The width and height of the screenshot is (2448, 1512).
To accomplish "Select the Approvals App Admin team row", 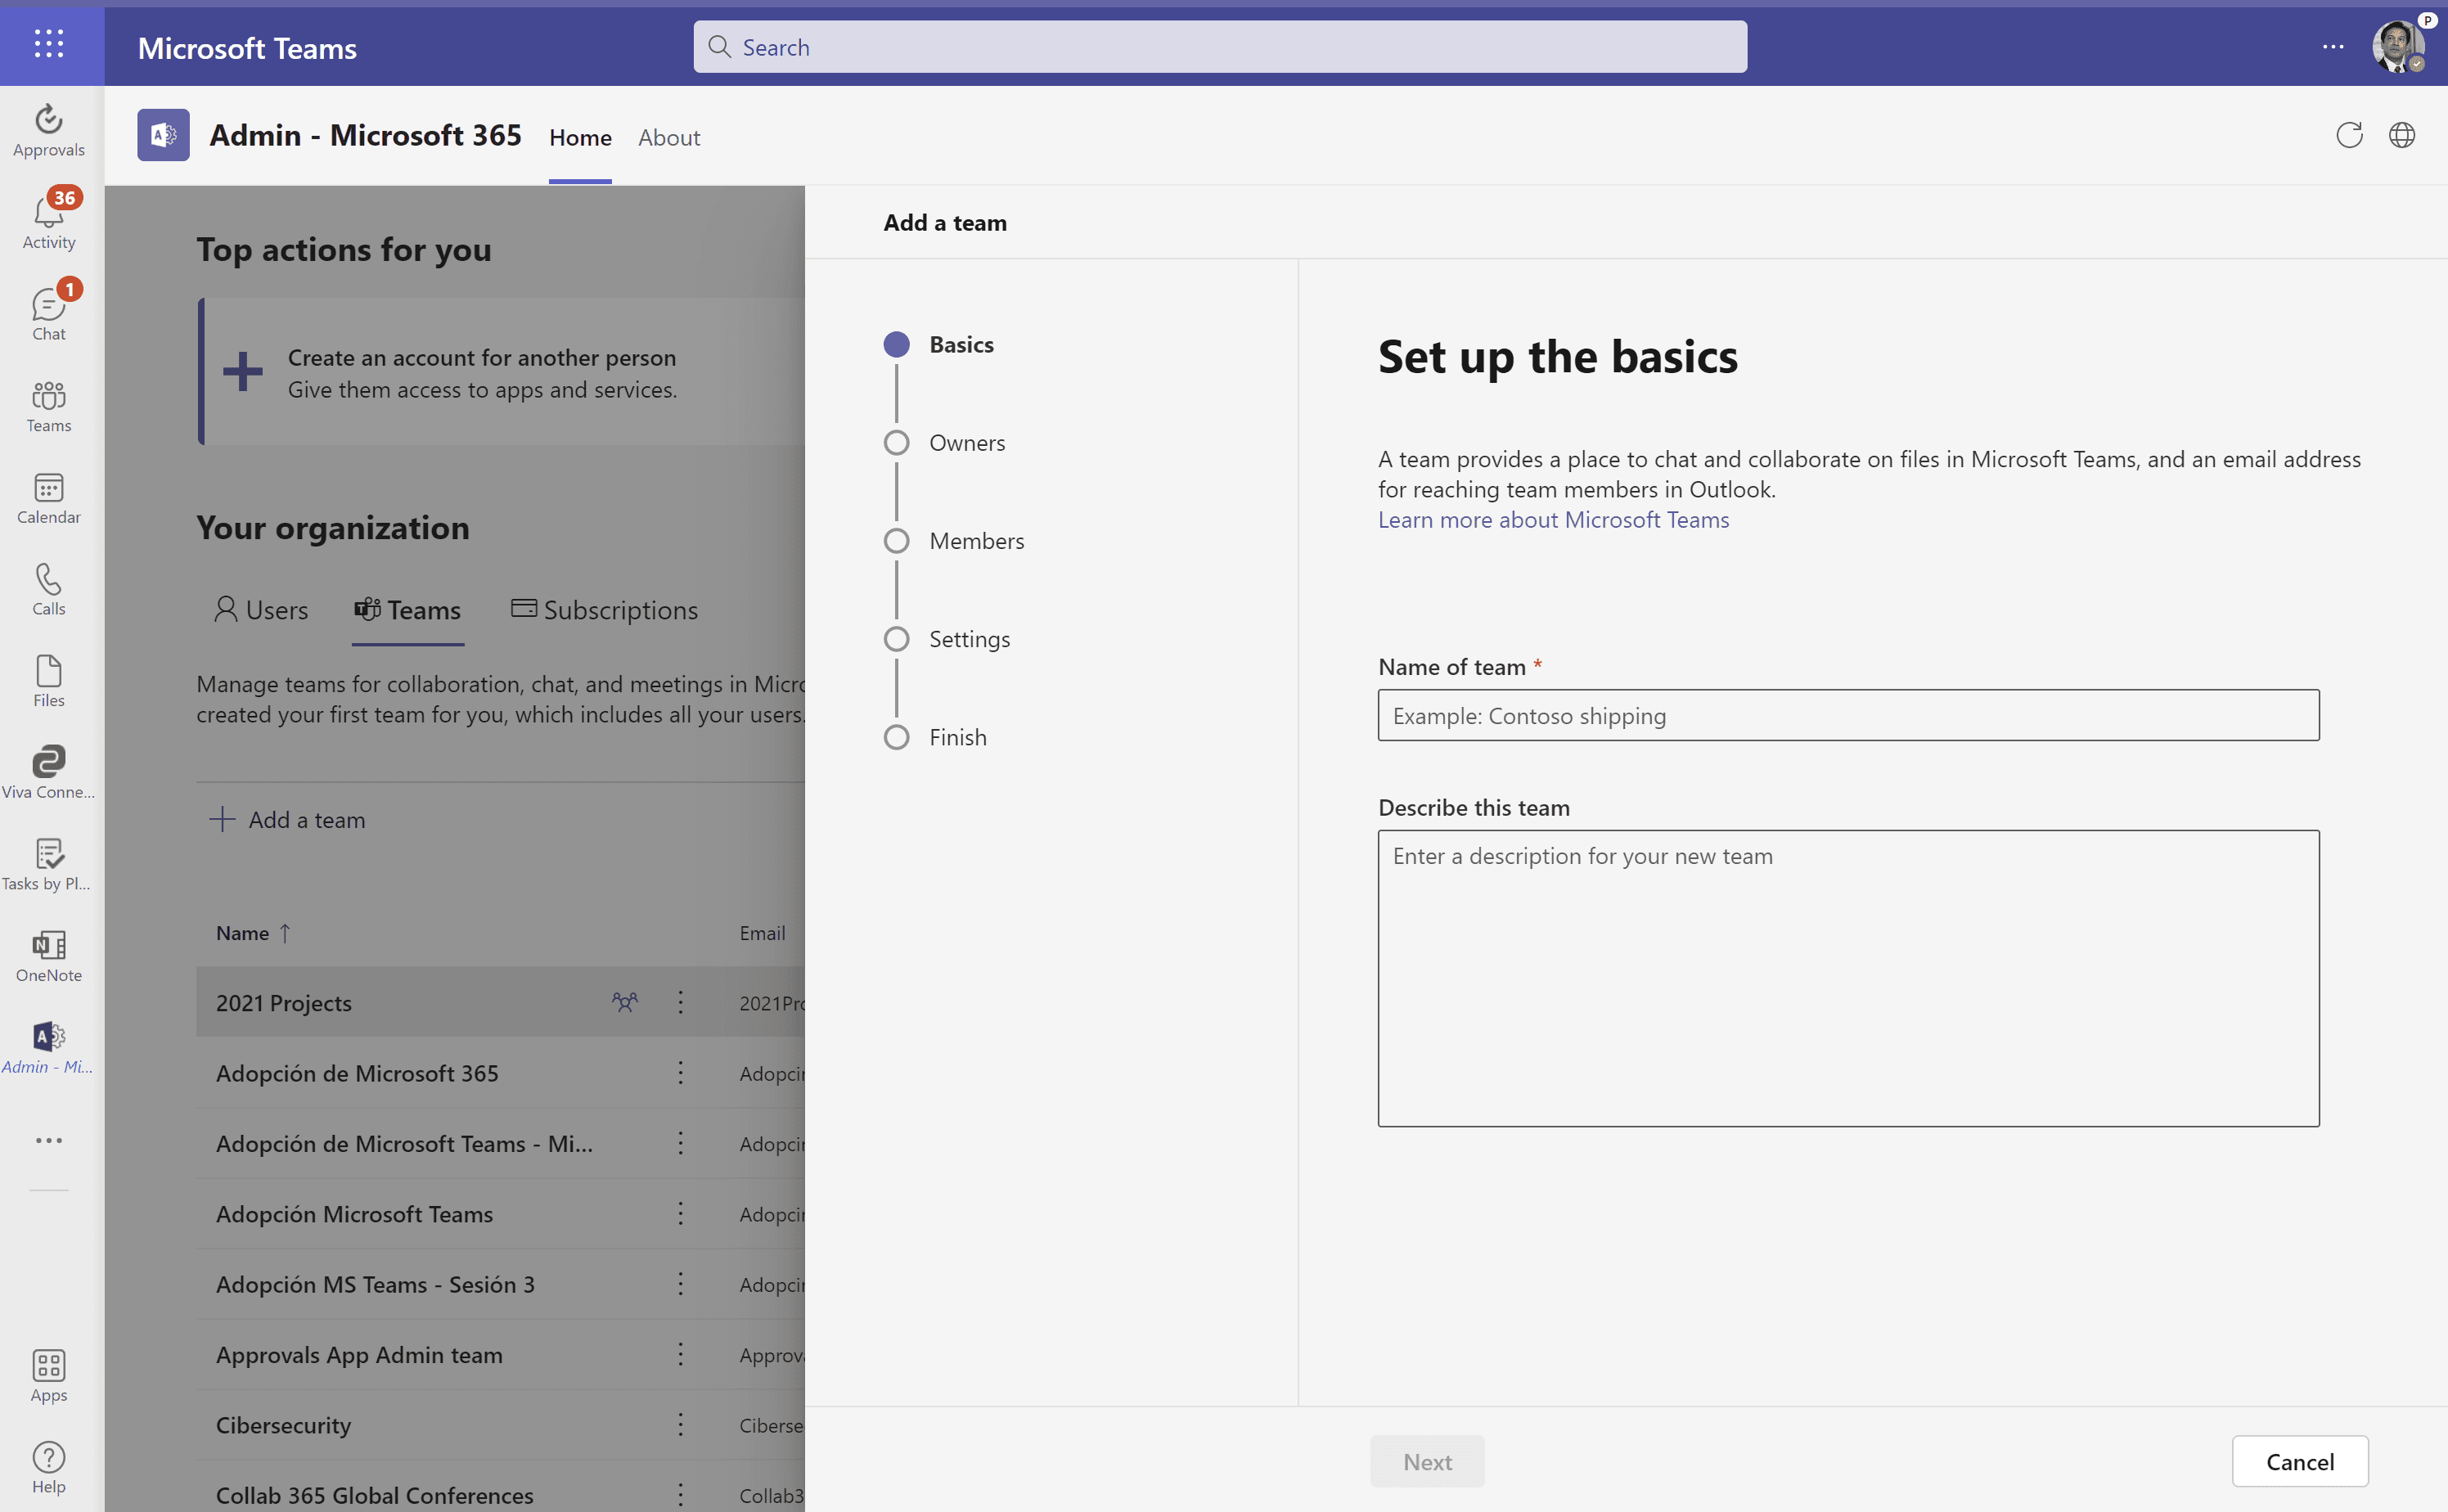I will (500, 1354).
